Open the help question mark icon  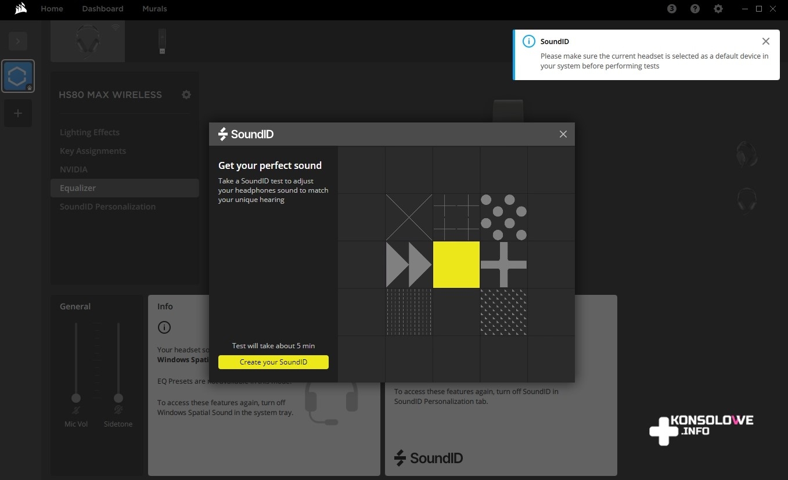(695, 9)
